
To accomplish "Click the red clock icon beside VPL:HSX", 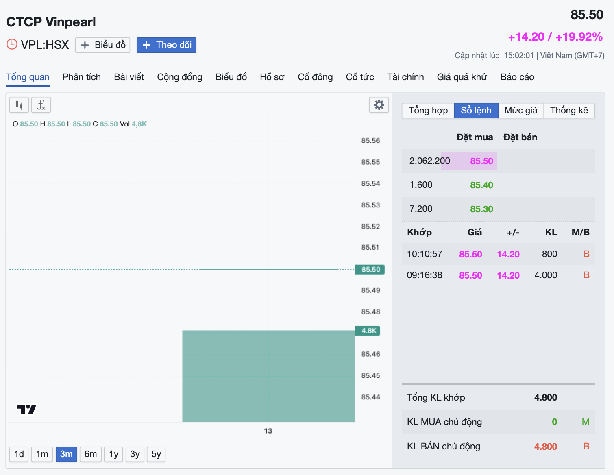I will coord(12,44).
